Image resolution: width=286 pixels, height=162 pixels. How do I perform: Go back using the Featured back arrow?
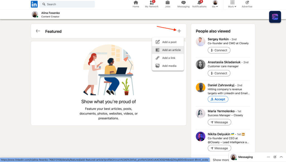coord(38,31)
